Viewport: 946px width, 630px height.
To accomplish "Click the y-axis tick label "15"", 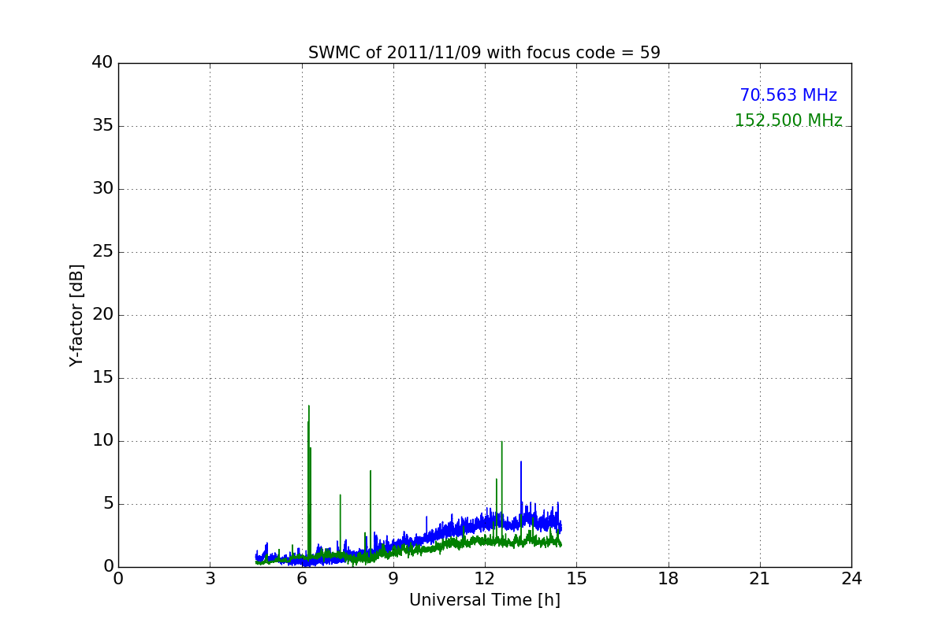I will coord(102,378).
